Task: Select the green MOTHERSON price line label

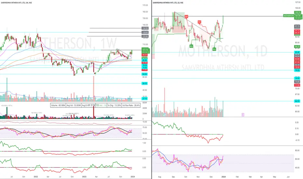Action: tap(288, 16)
